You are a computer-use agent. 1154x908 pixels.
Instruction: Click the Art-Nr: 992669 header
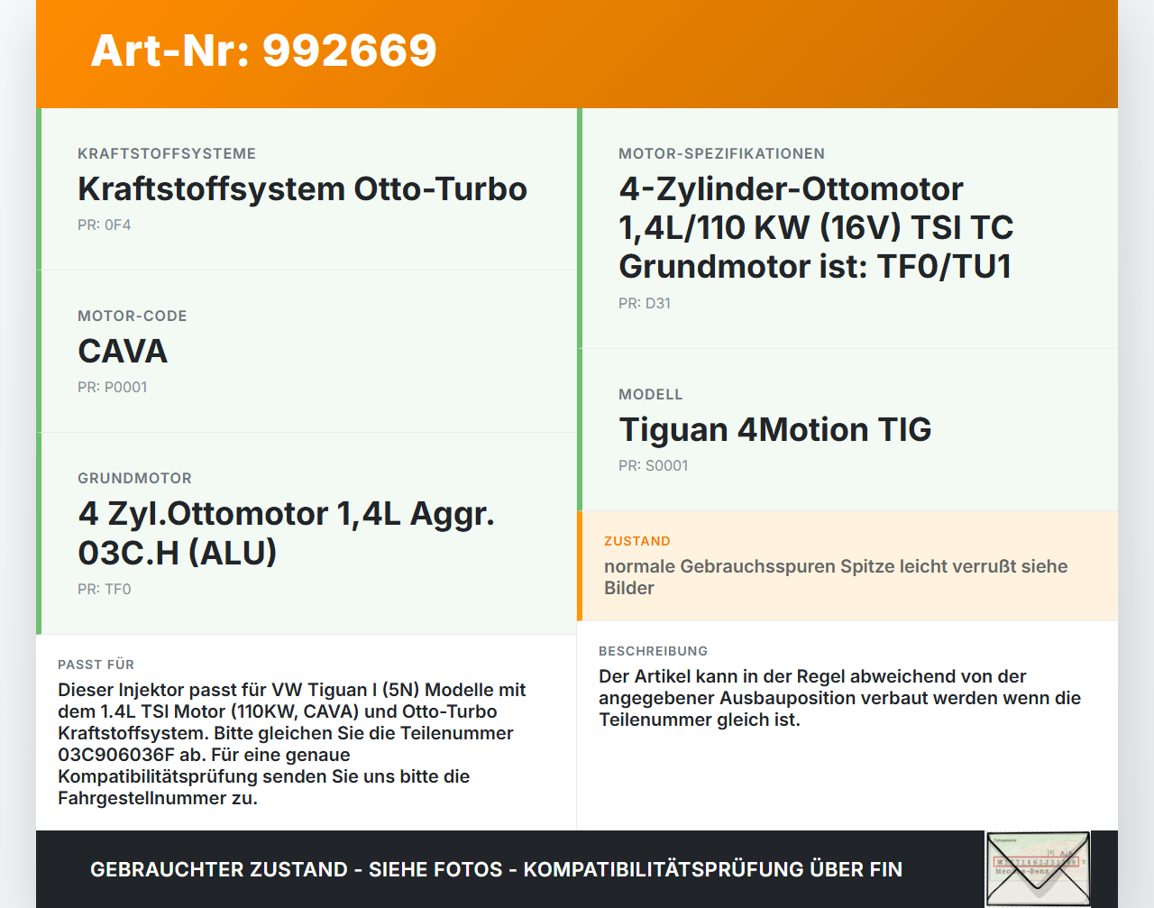[263, 50]
